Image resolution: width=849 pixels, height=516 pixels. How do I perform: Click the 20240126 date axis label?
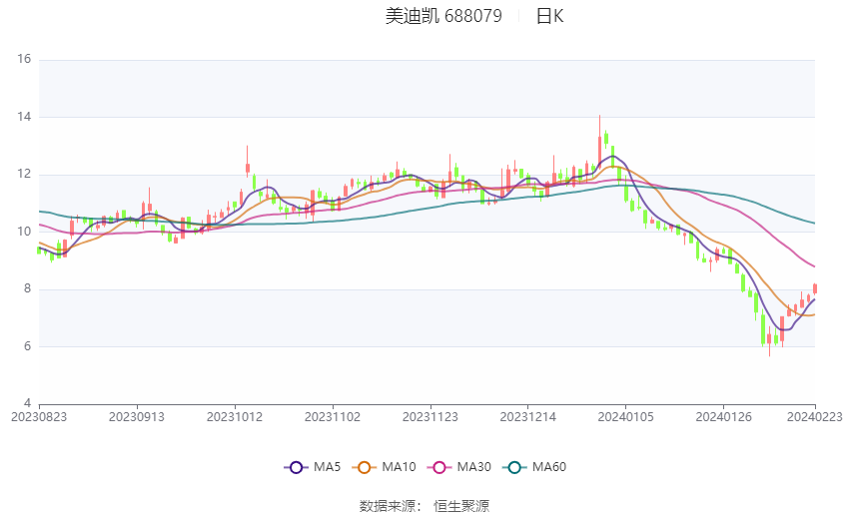point(723,417)
